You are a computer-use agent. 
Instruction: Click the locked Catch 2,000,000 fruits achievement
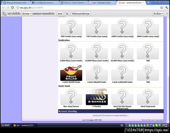pos(122,73)
